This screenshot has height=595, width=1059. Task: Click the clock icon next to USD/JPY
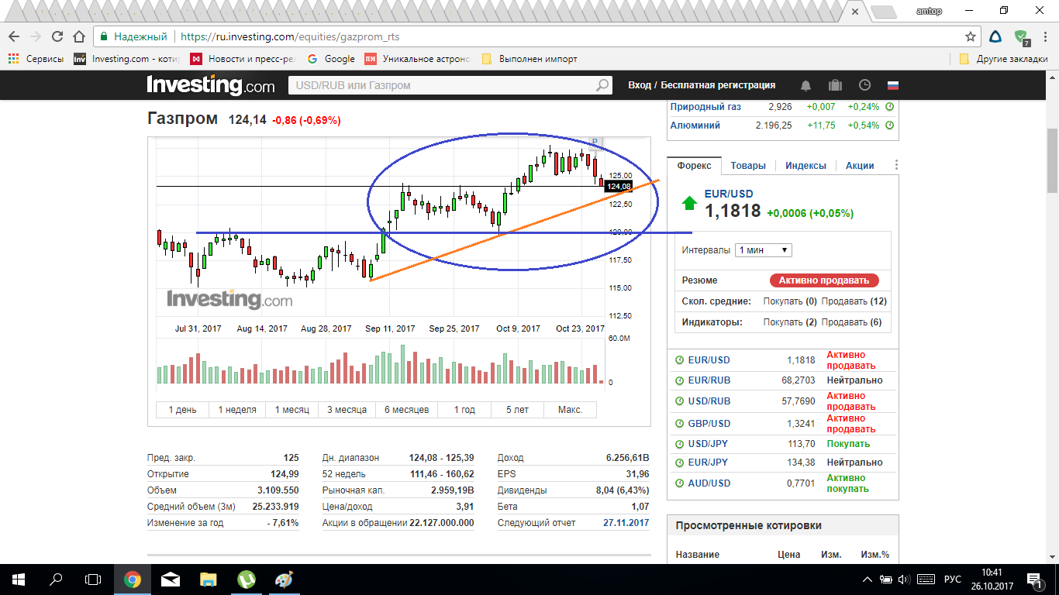(x=680, y=444)
